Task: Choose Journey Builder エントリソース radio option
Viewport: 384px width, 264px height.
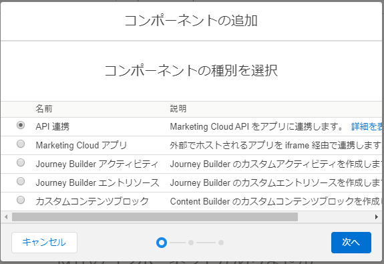Action: click(x=21, y=181)
